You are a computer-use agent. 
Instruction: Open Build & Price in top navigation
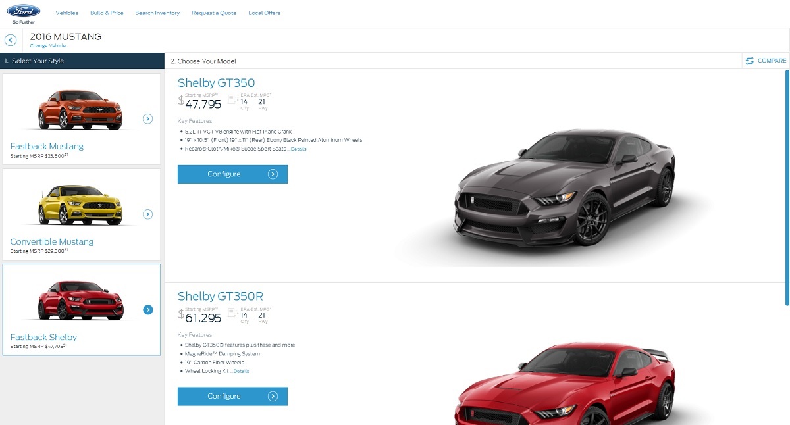pyautogui.click(x=107, y=13)
